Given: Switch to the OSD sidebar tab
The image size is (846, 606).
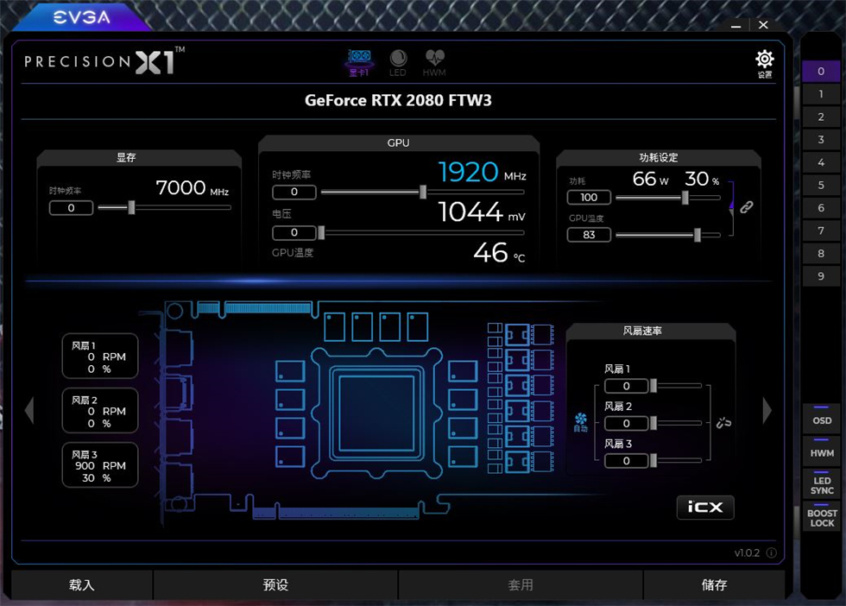Looking at the screenshot, I should pyautogui.click(x=821, y=420).
